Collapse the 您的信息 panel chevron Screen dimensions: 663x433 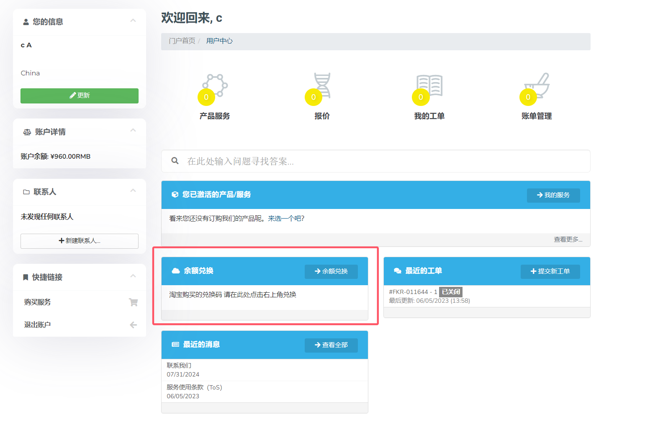tap(133, 21)
